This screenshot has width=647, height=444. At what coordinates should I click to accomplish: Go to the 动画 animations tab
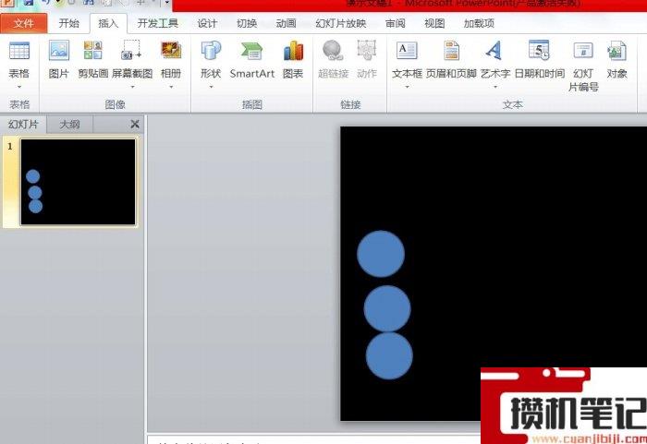[286, 23]
